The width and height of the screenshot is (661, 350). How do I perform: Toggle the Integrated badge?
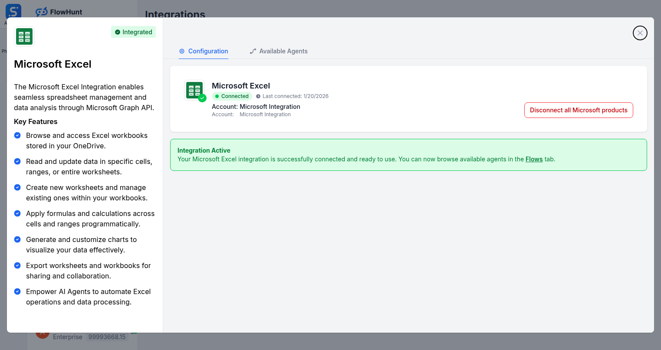[133, 32]
